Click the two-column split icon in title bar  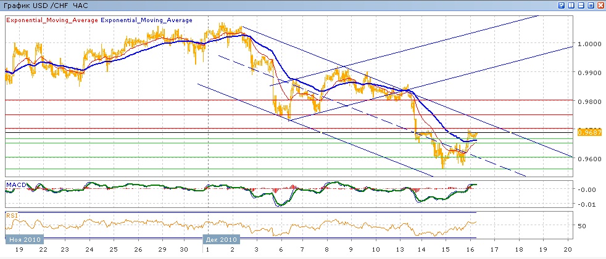pyautogui.click(x=571, y=5)
